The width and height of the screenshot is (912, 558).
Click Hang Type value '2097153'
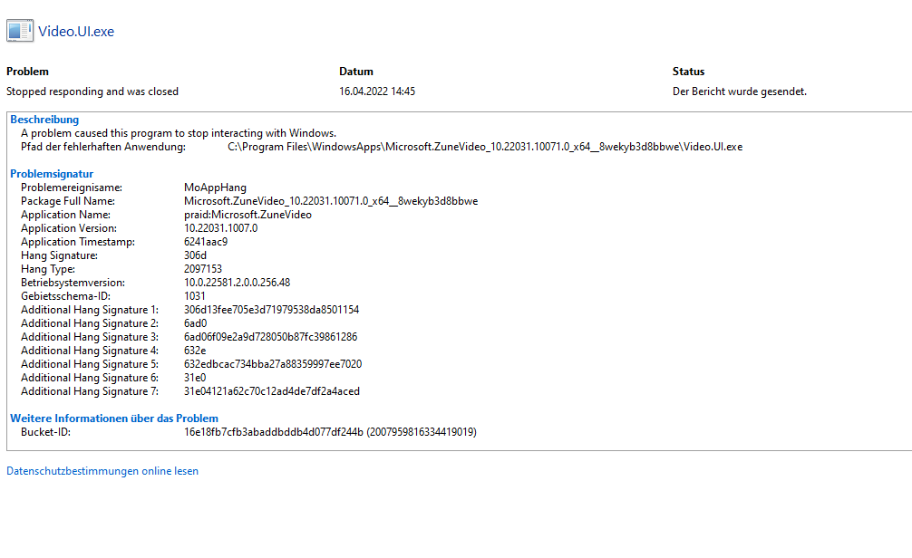(x=203, y=269)
